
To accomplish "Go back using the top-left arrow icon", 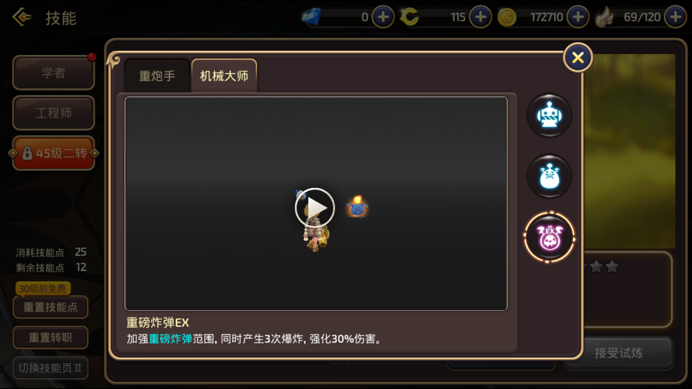I will point(22,17).
